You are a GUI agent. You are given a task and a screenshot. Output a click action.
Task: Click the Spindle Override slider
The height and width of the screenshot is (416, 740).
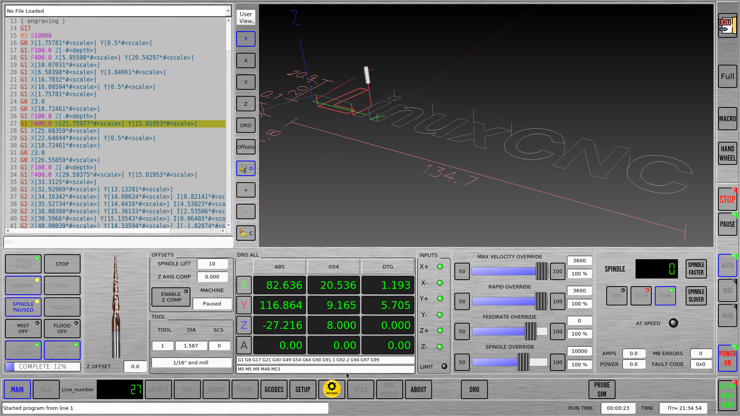point(510,362)
